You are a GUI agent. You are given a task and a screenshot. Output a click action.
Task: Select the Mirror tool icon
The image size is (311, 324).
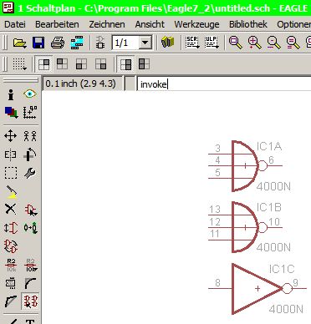pos(11,154)
